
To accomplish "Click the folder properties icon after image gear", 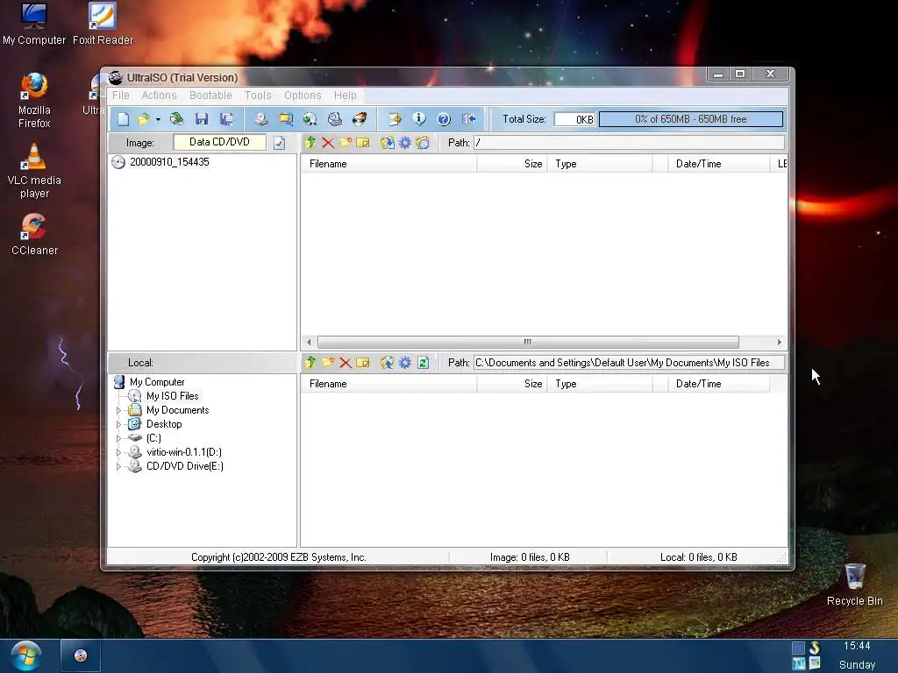I will pyautogui.click(x=423, y=143).
